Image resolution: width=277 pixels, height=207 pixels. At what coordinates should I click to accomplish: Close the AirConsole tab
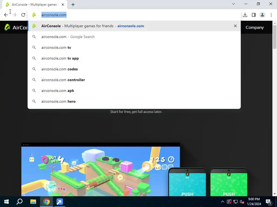point(63,5)
